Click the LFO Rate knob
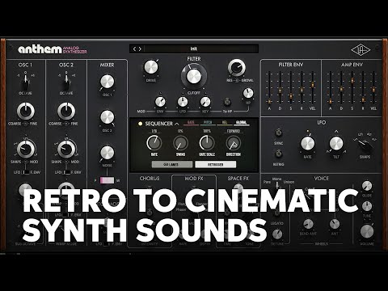This screenshot has width=388, height=291. coord(307,143)
